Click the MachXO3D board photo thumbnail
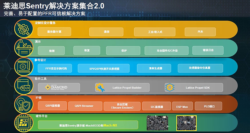Image resolution: width=250 pixels, height=133 pixels. pos(158,122)
